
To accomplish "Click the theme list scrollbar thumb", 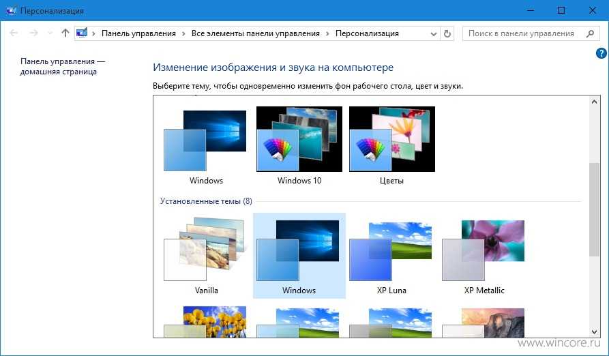I will click(x=594, y=209).
